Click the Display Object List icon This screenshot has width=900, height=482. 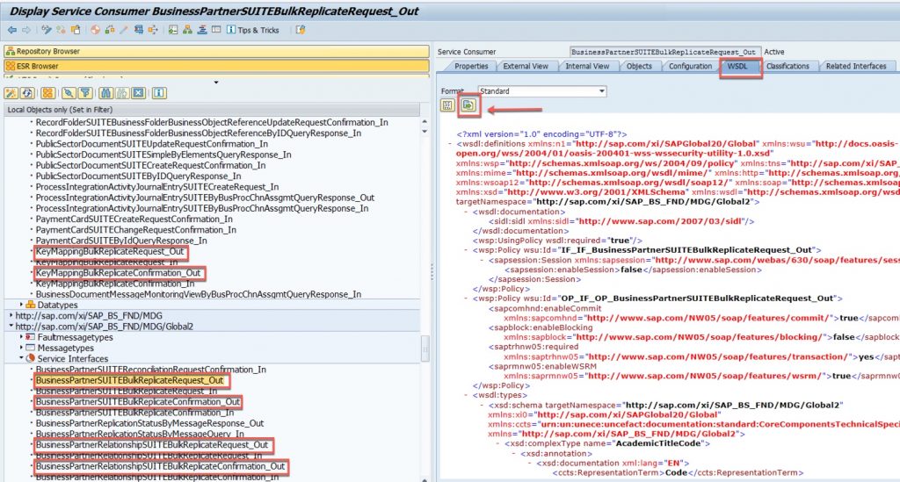[x=138, y=30]
